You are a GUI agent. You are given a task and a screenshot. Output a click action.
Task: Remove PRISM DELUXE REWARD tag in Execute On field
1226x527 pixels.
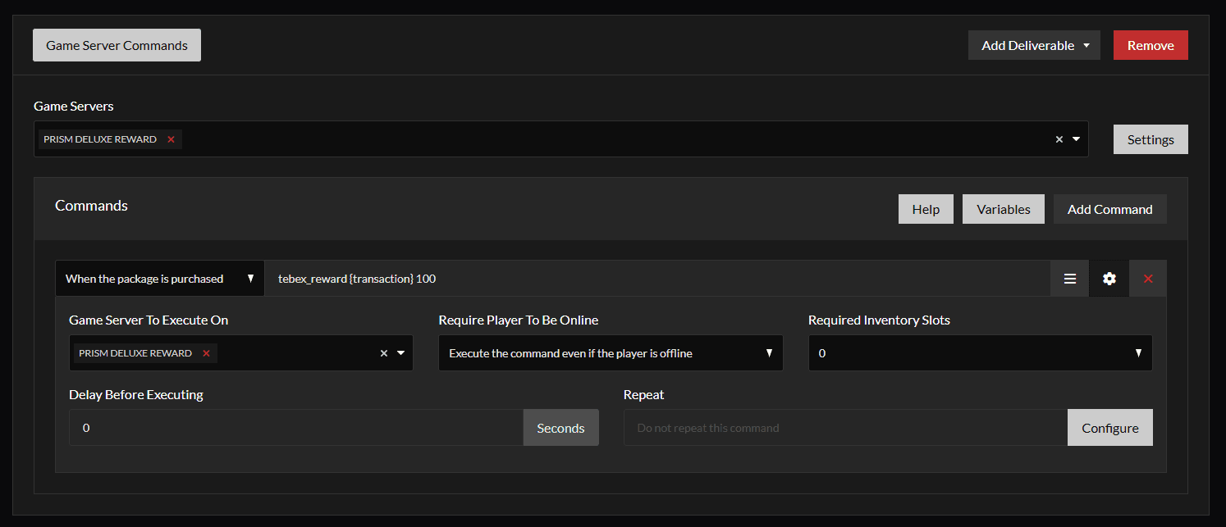click(x=206, y=353)
